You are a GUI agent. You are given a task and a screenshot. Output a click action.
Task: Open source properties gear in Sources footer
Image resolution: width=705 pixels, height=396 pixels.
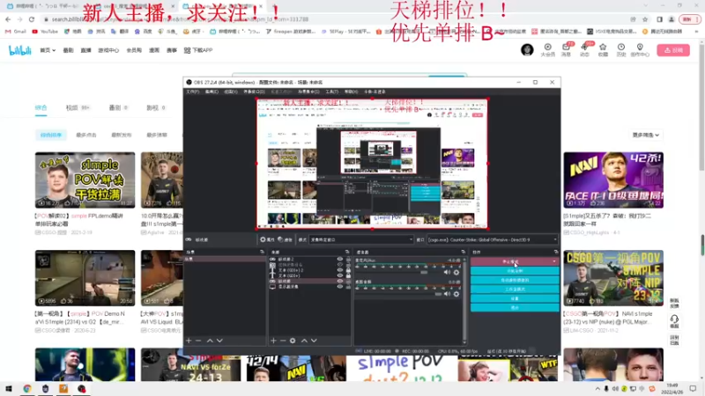[293, 341]
